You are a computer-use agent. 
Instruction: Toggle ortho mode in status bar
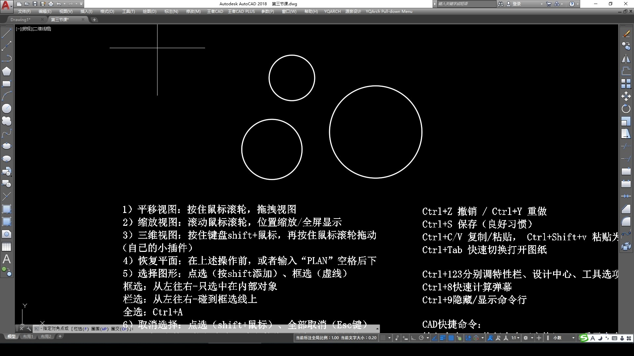pos(413,338)
